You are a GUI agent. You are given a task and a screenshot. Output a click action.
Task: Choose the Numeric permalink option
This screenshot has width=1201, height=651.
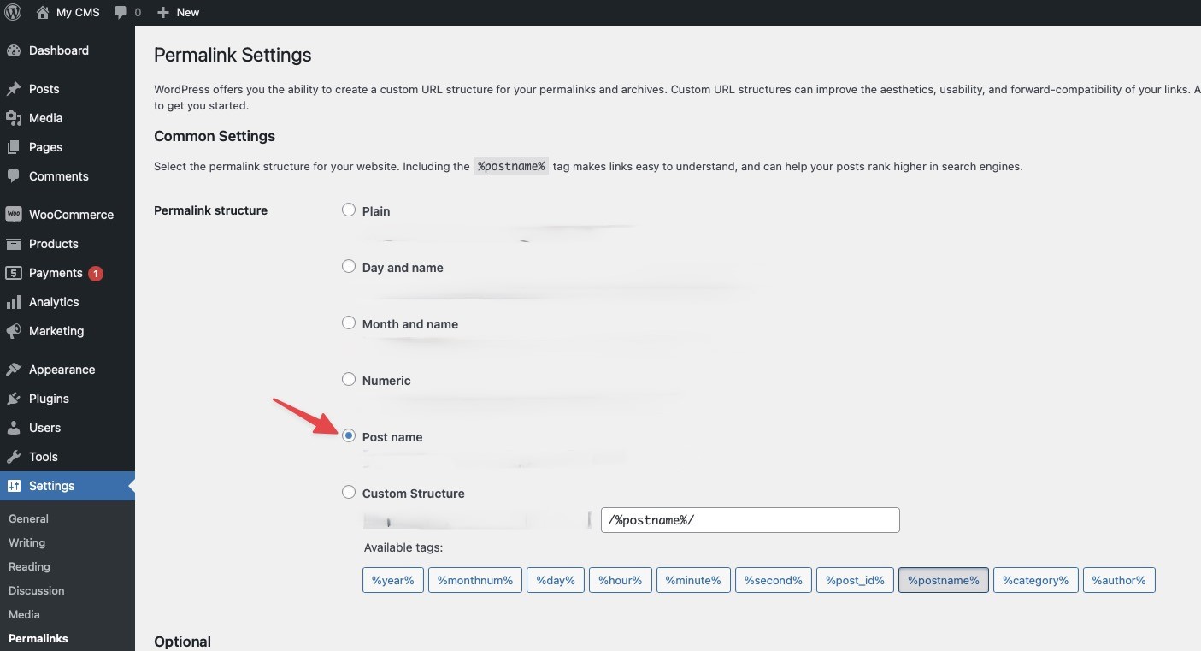[x=348, y=379]
